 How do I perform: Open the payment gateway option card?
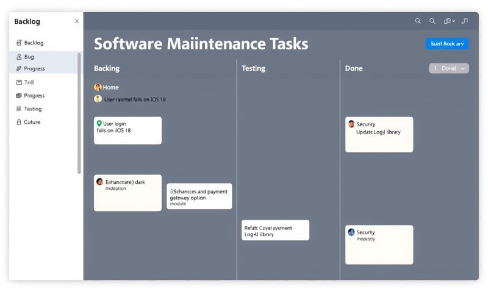[x=199, y=196]
